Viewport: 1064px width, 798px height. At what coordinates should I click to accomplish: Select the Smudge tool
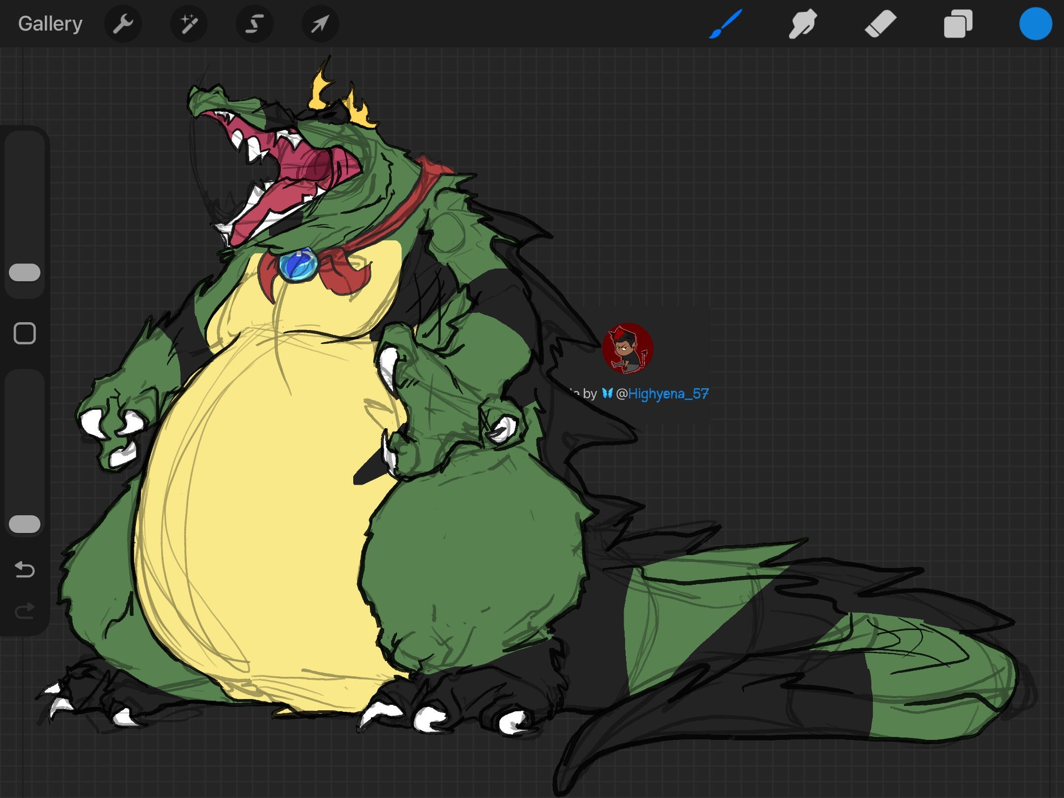pyautogui.click(x=802, y=24)
